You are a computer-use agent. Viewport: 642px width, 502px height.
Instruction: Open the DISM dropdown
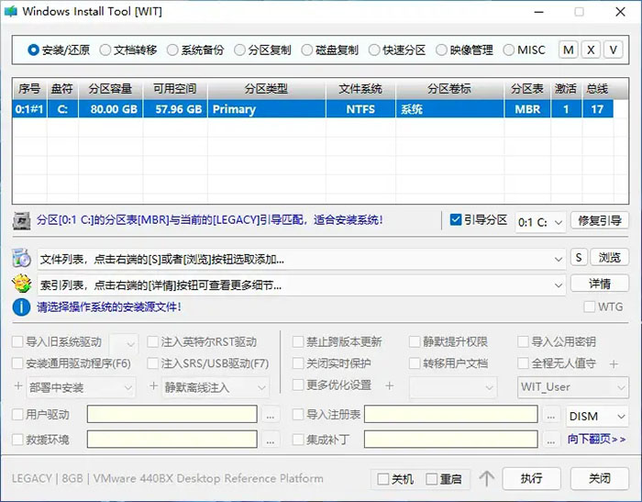coord(597,416)
